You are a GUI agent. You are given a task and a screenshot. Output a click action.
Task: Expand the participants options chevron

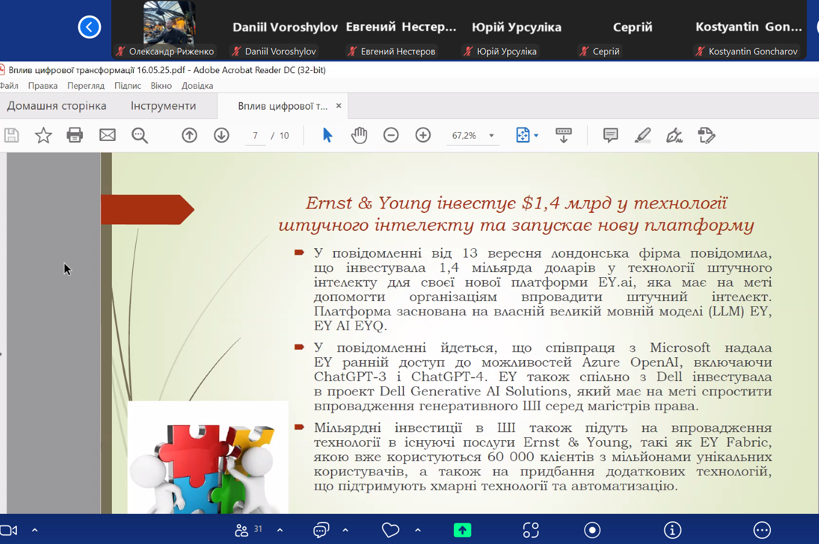[280, 530]
